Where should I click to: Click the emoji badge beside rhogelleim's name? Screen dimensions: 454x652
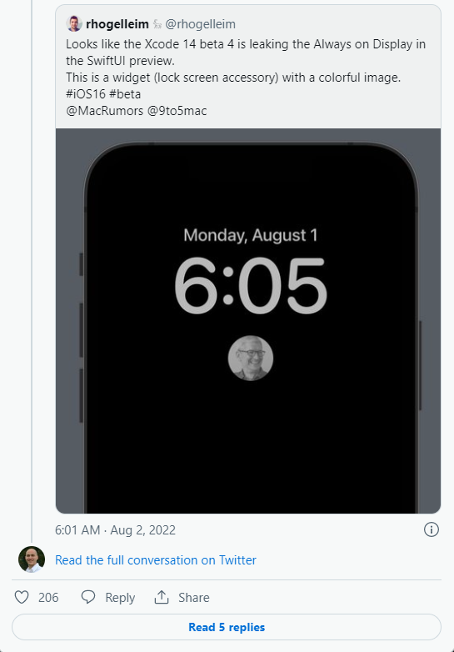pyautogui.click(x=157, y=24)
